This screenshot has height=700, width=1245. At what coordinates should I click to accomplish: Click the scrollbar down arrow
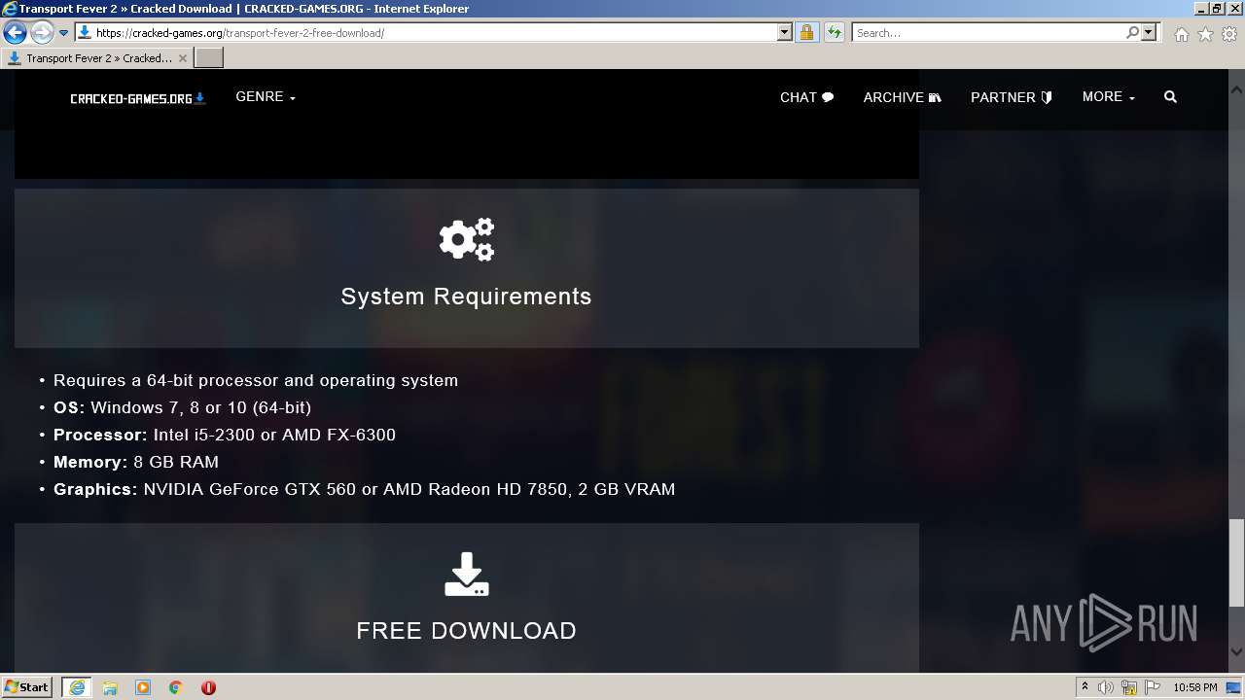pyautogui.click(x=1236, y=652)
